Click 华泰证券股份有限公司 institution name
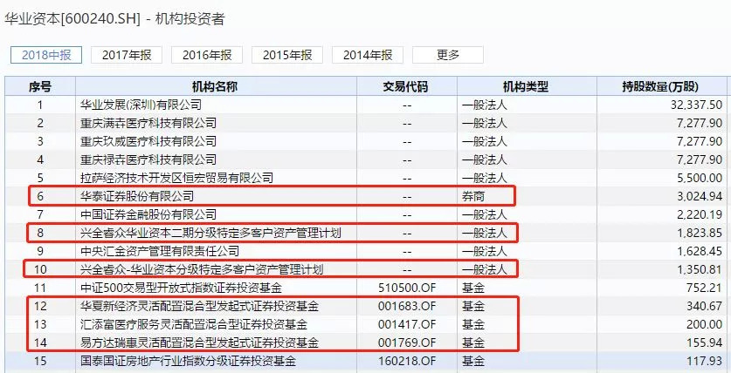 [136, 196]
